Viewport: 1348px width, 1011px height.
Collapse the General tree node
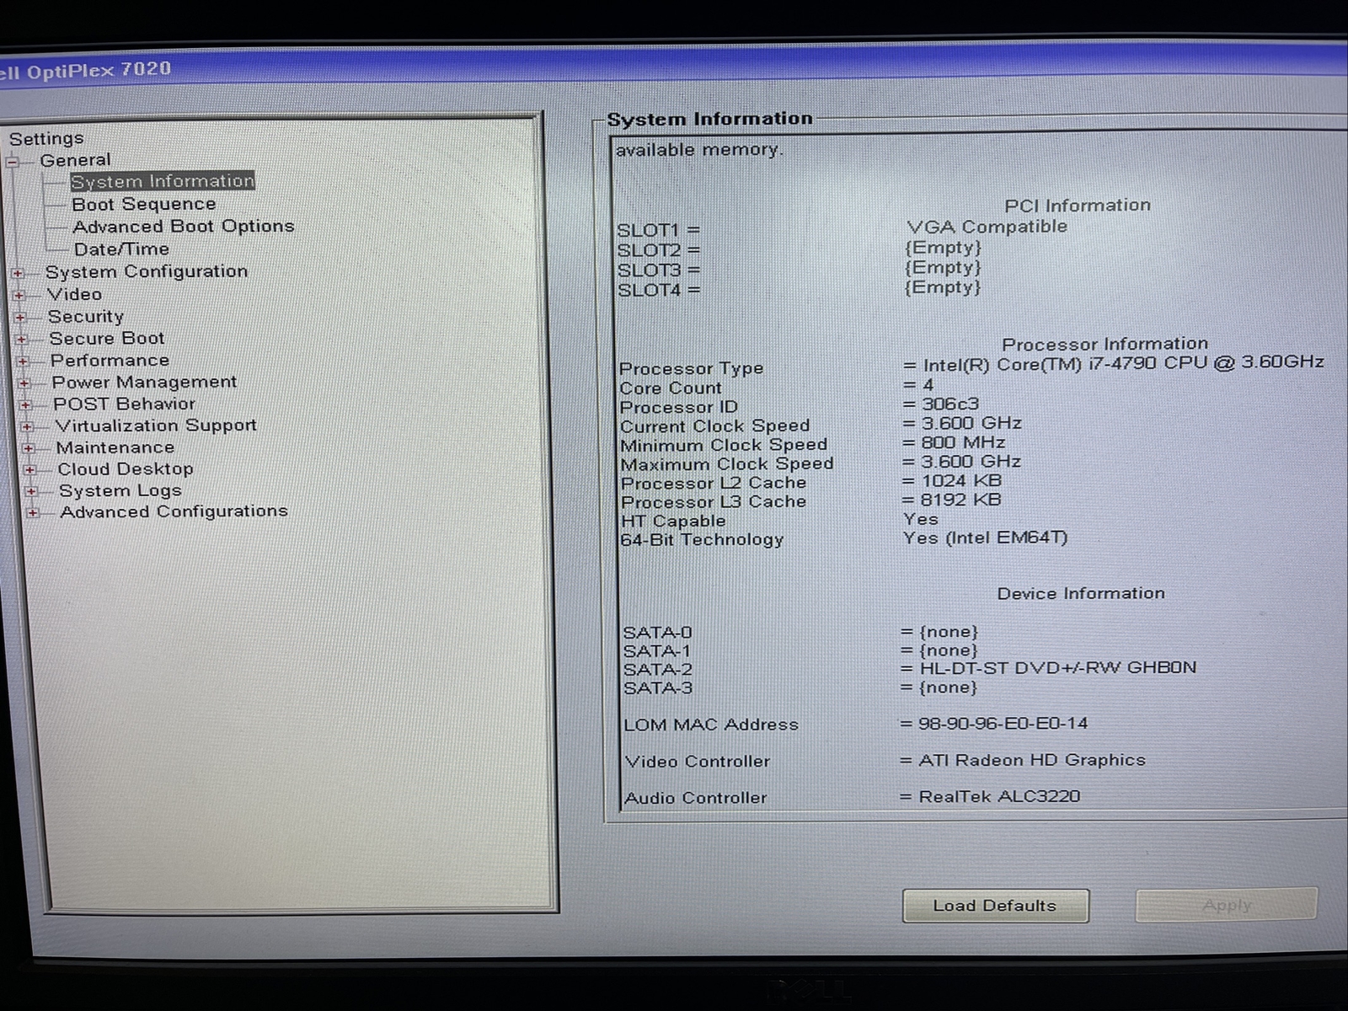click(x=12, y=162)
